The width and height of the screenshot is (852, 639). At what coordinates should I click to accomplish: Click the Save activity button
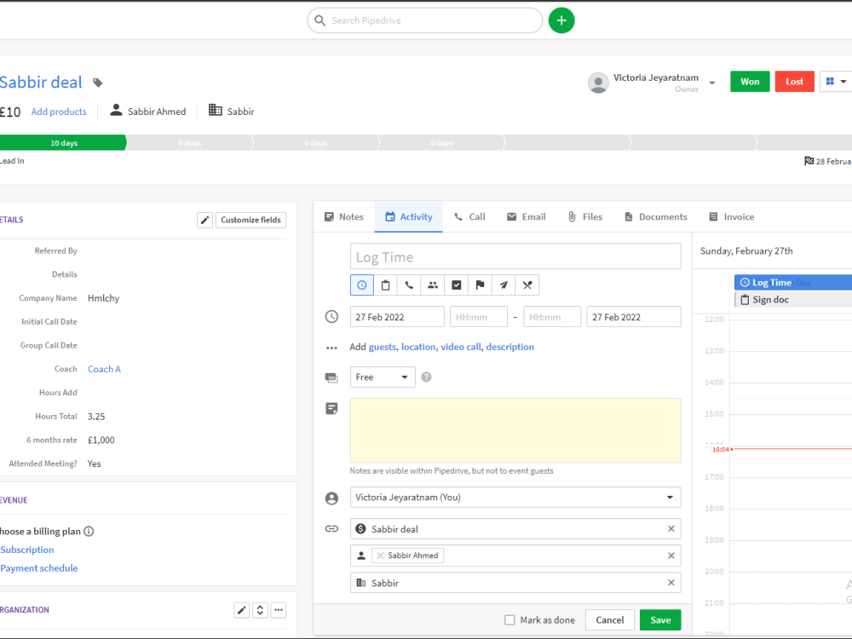tap(660, 620)
